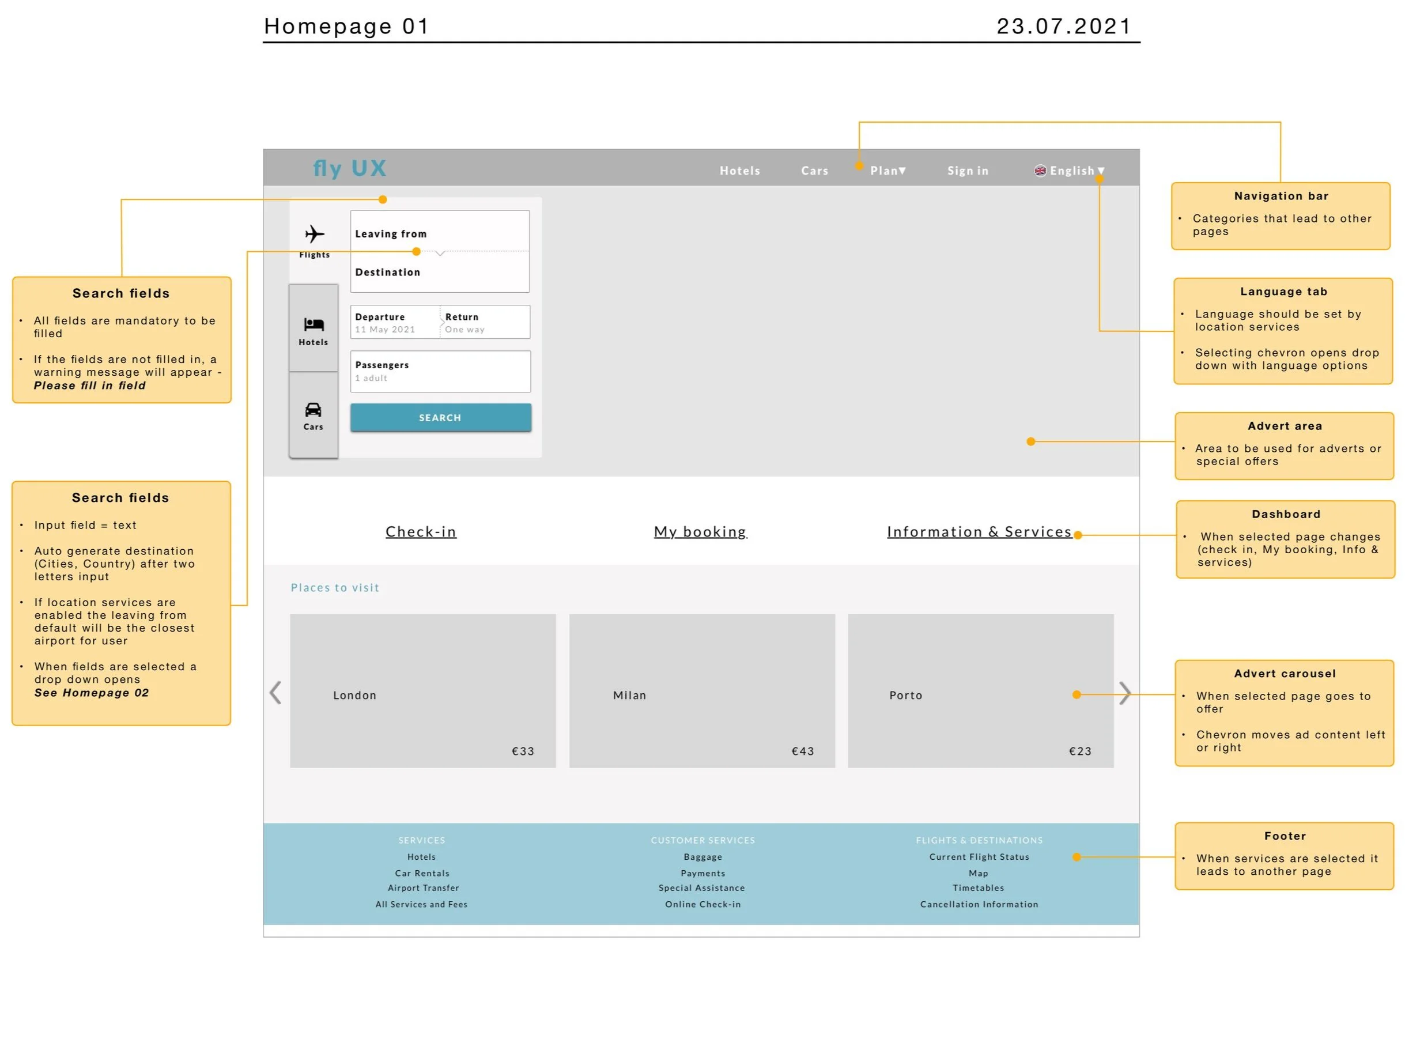1405x1054 pixels.
Task: Select the Flights tab airplane icon
Action: tap(314, 234)
